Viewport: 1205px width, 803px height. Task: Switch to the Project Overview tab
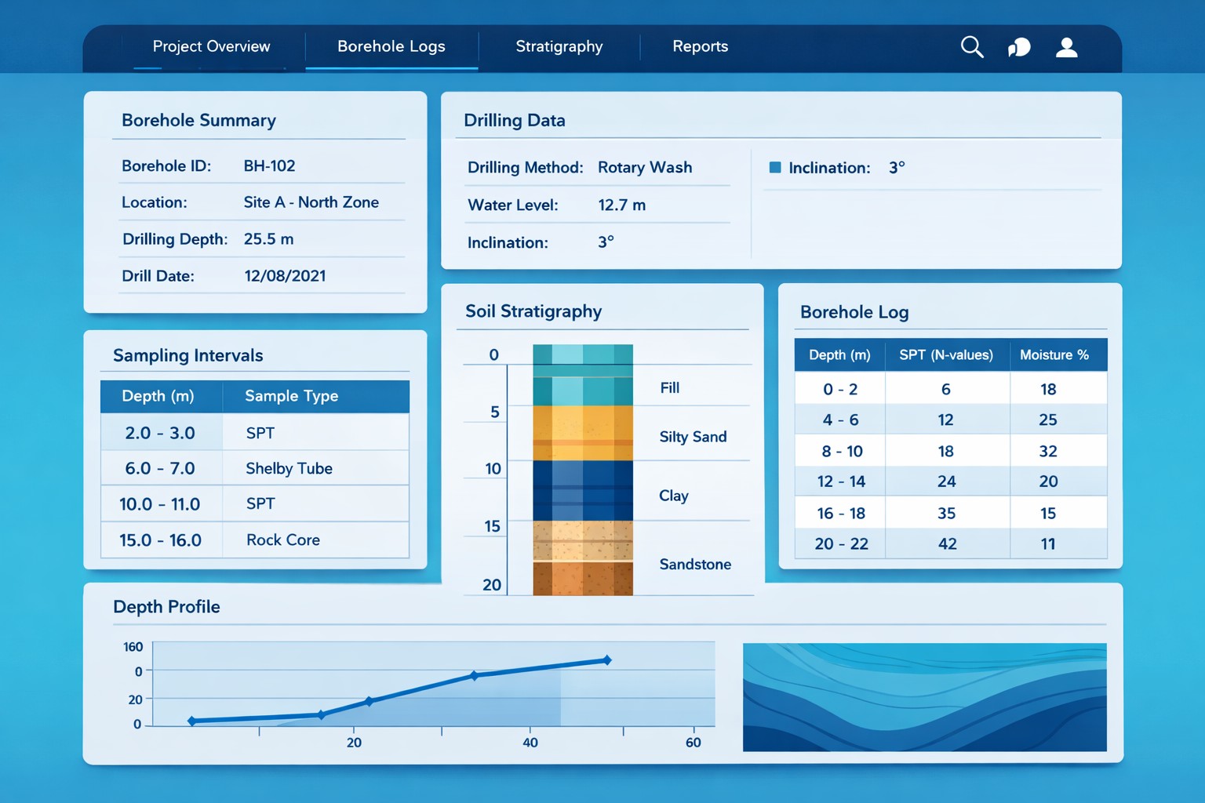click(212, 46)
